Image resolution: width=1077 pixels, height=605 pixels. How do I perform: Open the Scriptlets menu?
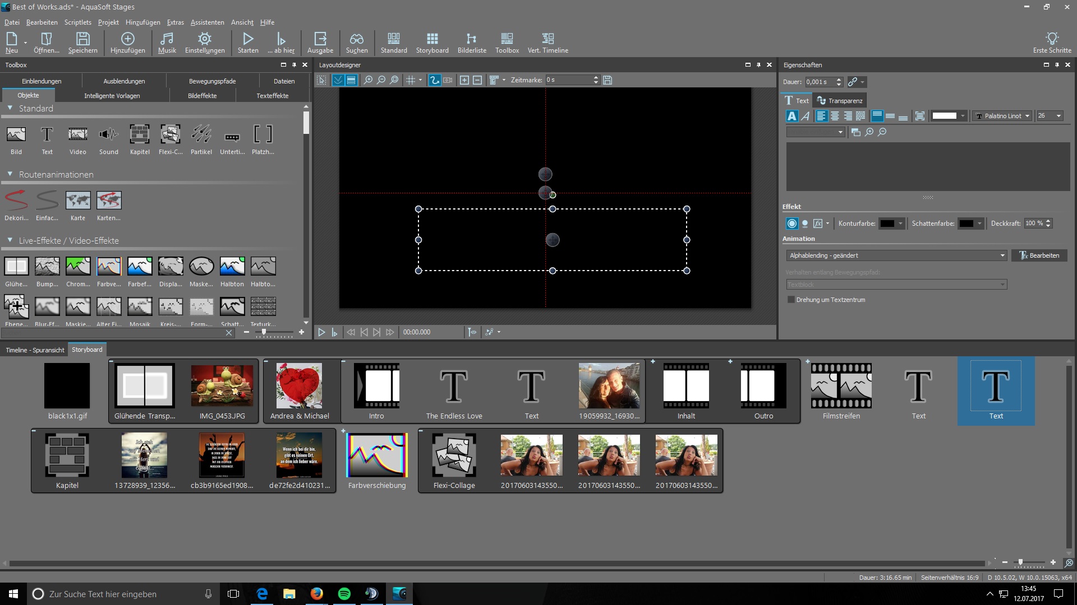pos(77,22)
